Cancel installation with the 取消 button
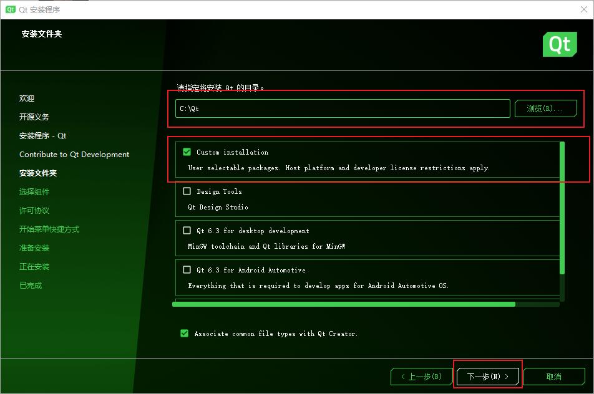The height and width of the screenshot is (394, 594). (554, 376)
